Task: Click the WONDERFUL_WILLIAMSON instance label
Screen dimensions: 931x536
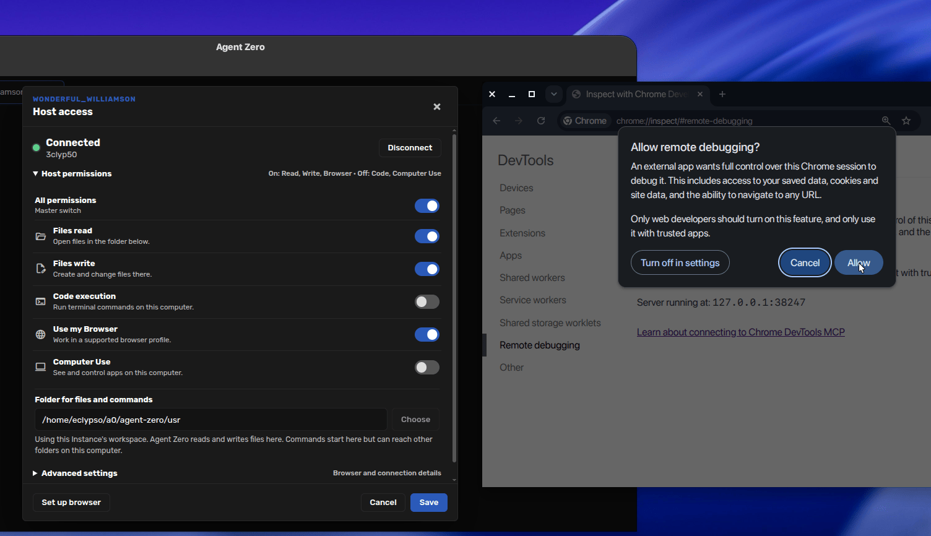Action: pos(84,99)
